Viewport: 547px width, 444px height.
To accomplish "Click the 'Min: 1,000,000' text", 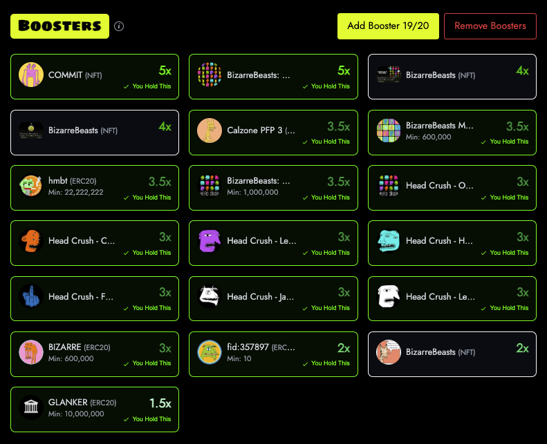I will [252, 192].
